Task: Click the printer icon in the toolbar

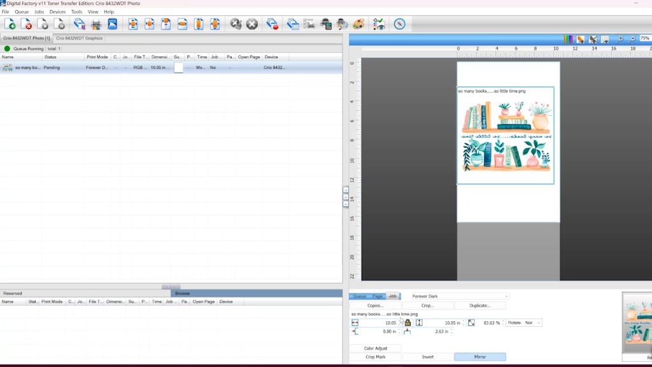Action: pos(96,24)
